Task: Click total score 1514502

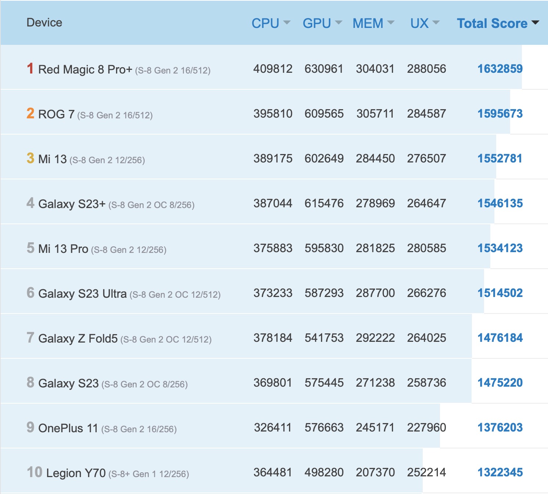Action: 500,293
